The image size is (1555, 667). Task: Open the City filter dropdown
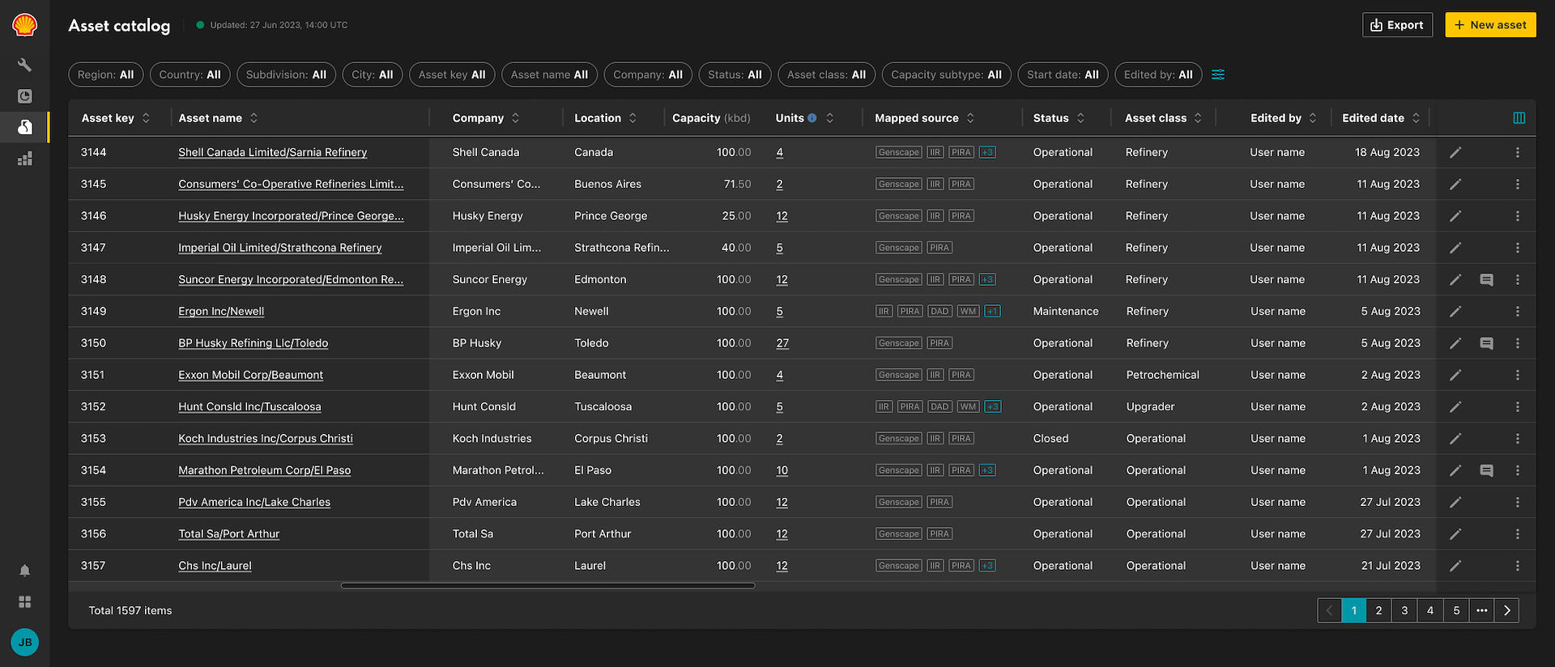click(x=373, y=74)
